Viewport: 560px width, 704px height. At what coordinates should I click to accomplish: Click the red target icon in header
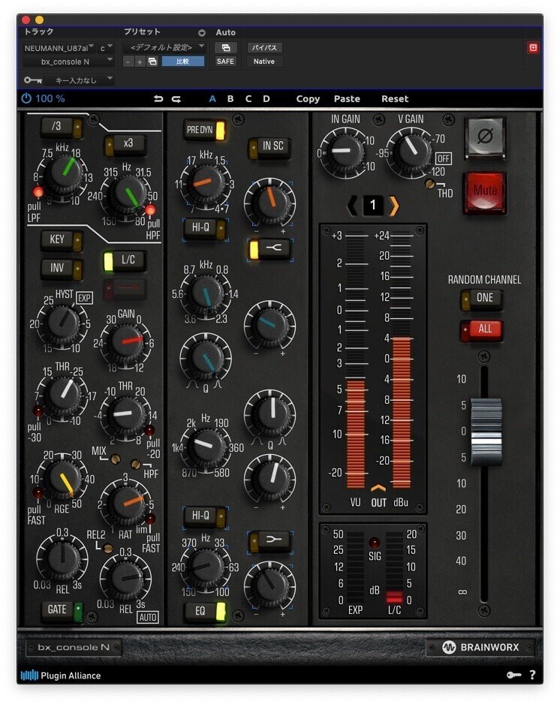coord(533,47)
